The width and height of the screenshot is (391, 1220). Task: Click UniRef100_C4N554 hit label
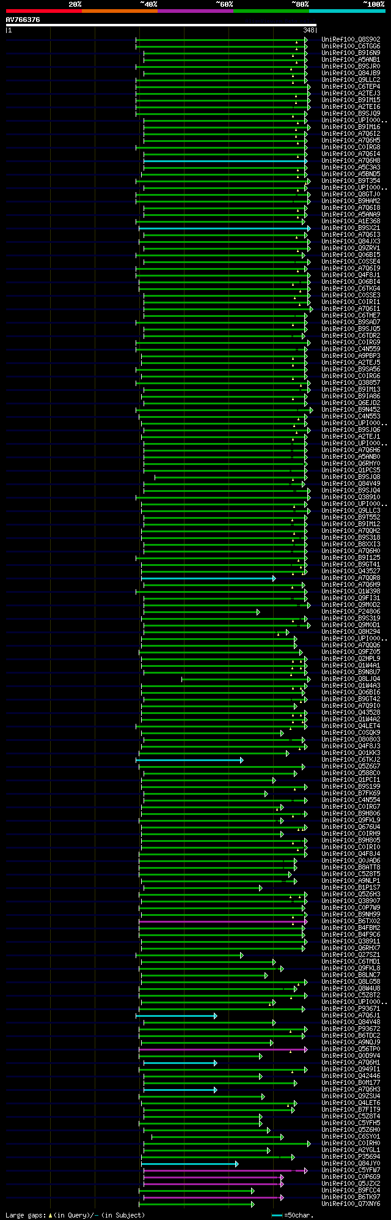[351, 800]
